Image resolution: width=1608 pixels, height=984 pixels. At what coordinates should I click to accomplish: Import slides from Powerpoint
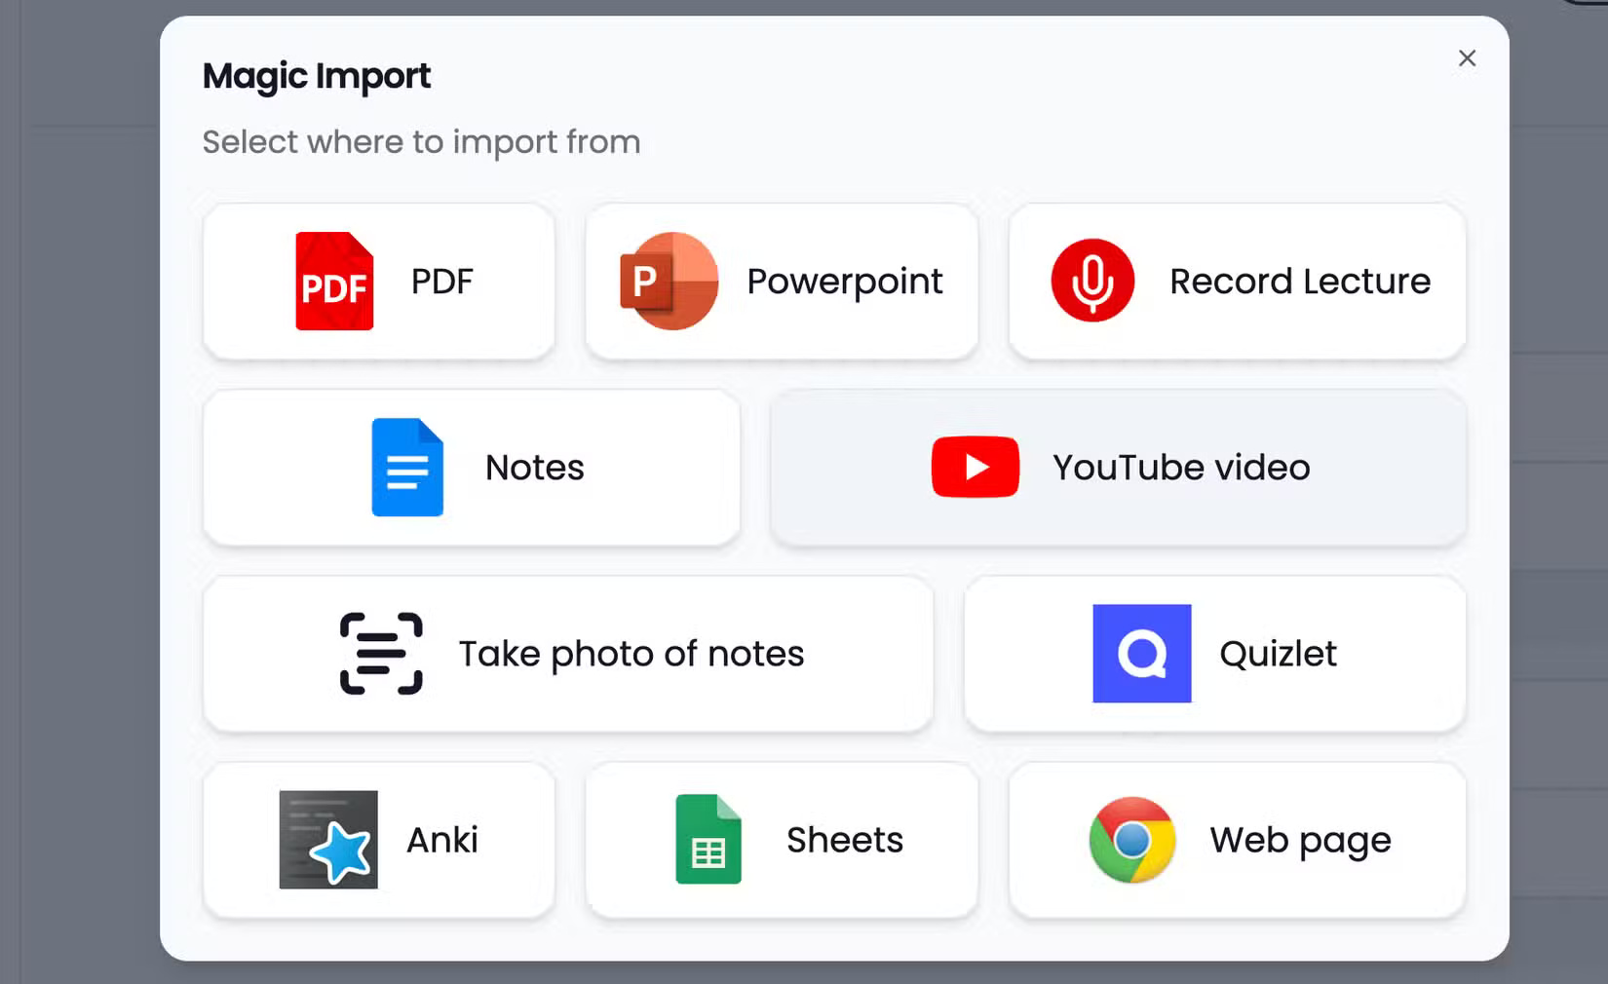tap(781, 282)
